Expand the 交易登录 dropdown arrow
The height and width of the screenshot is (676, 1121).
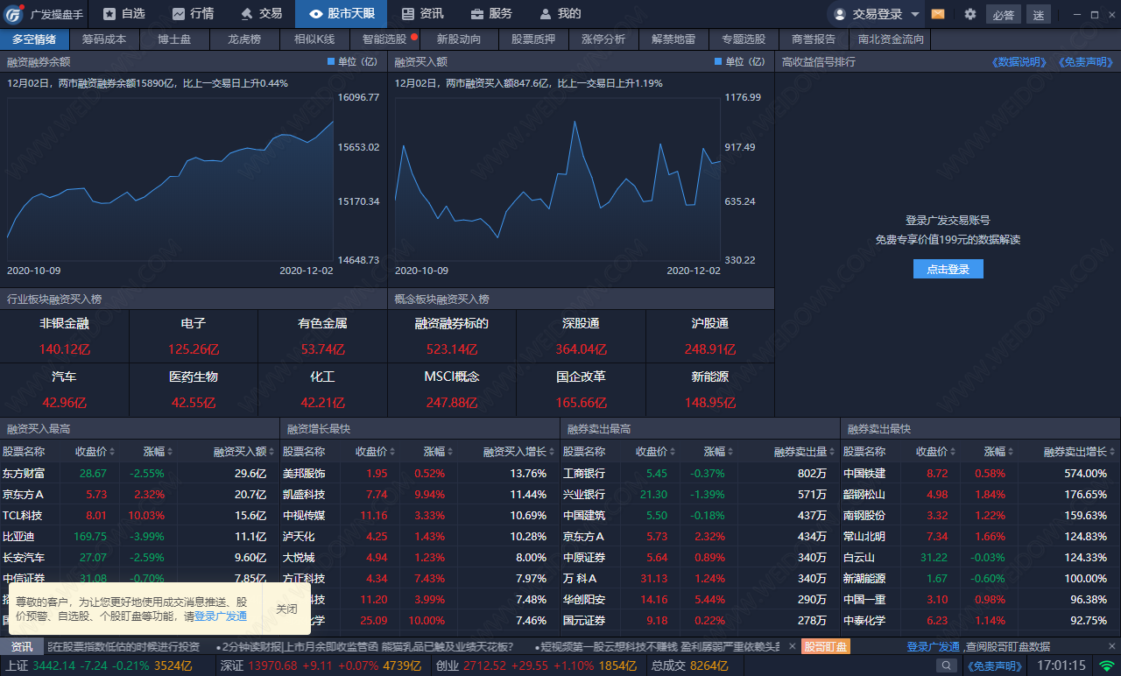pyautogui.click(x=915, y=14)
